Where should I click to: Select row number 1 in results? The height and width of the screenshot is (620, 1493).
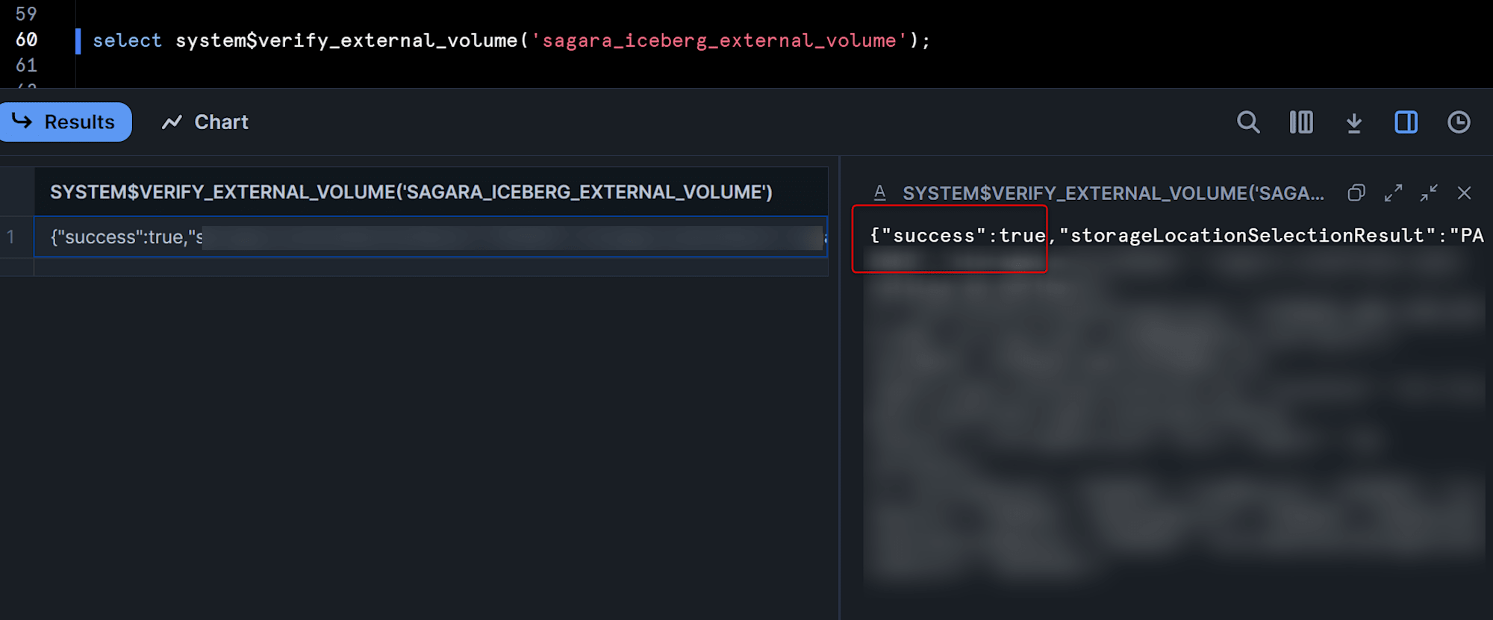[x=11, y=237]
